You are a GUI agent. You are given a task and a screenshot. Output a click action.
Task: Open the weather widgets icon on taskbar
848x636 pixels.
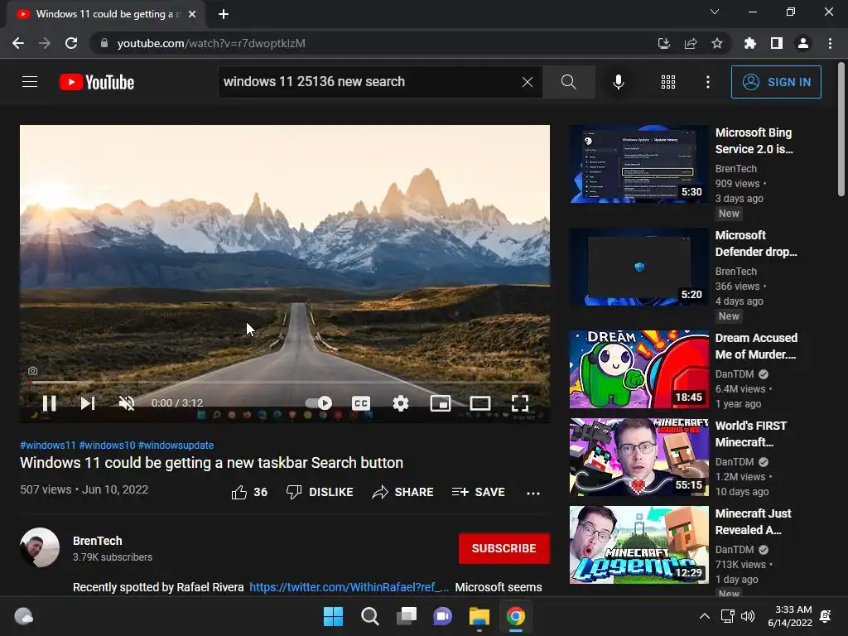[x=23, y=616]
